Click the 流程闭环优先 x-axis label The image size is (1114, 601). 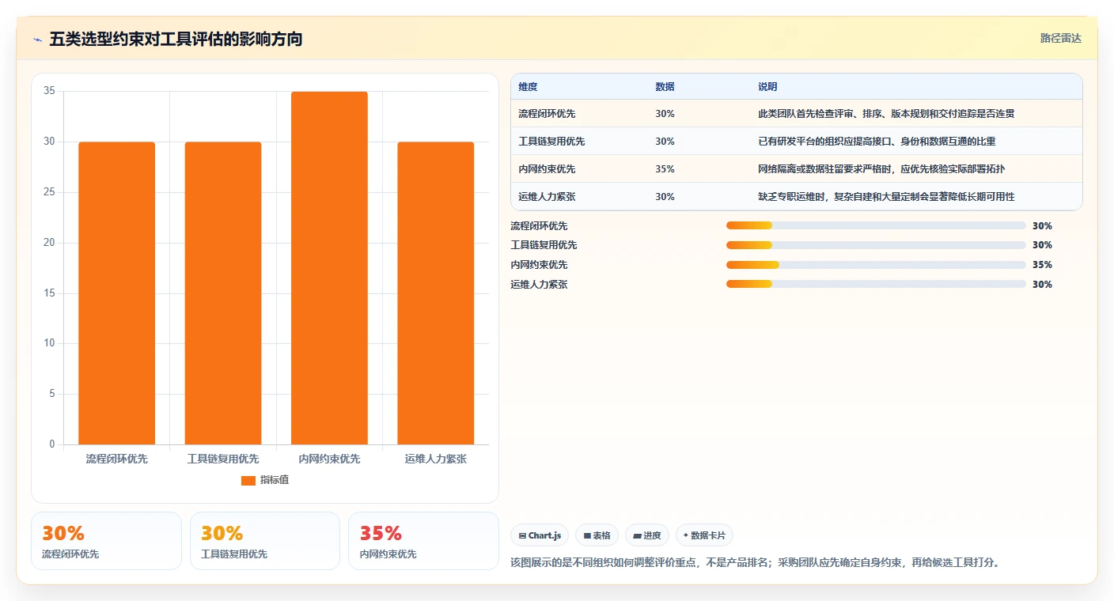[x=117, y=459]
